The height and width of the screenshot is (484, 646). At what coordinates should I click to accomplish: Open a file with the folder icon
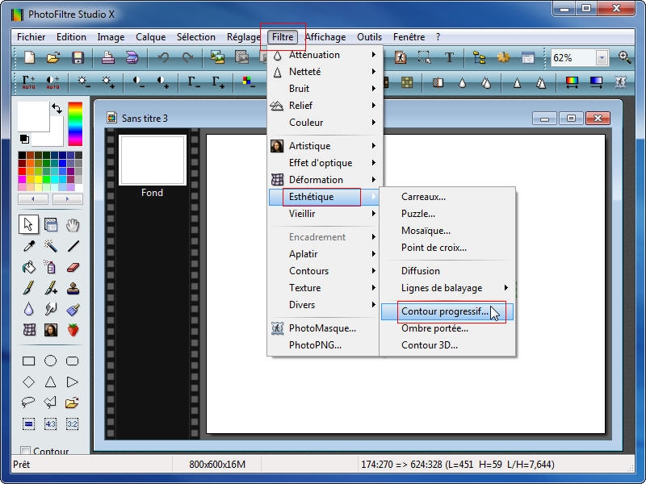pos(53,57)
